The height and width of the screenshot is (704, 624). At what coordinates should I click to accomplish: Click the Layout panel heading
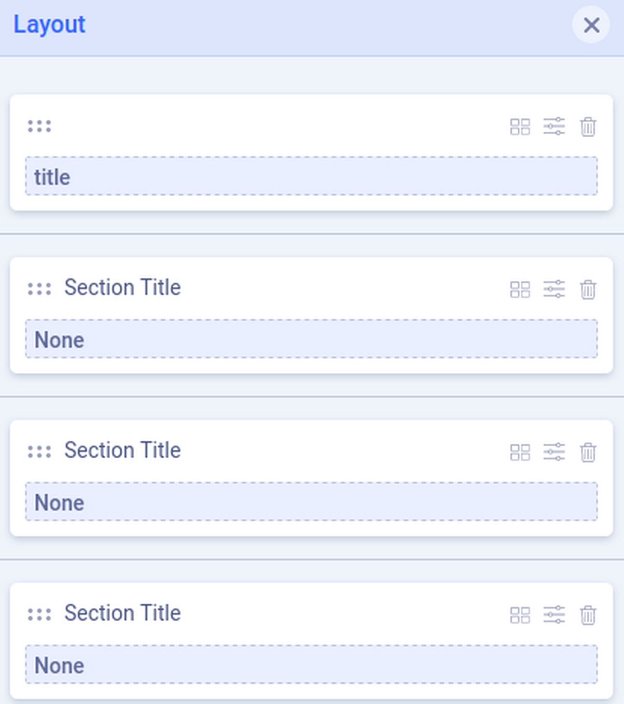(49, 25)
